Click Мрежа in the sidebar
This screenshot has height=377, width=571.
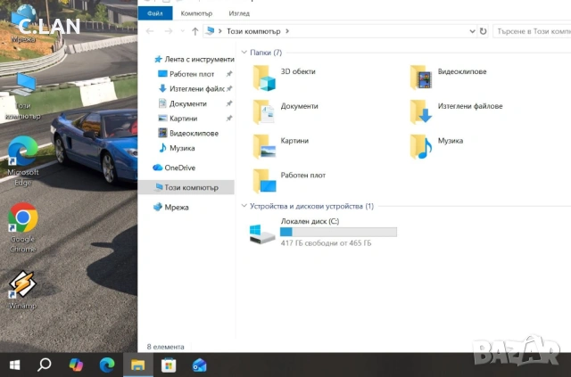[177, 207]
